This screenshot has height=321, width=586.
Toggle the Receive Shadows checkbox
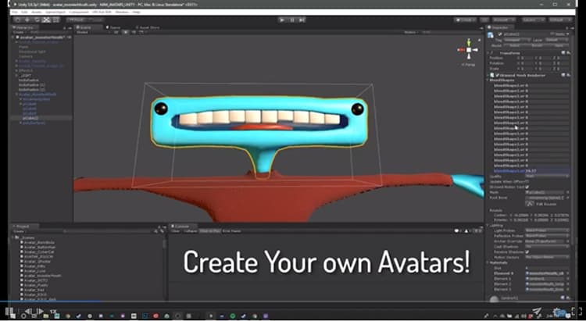point(527,251)
